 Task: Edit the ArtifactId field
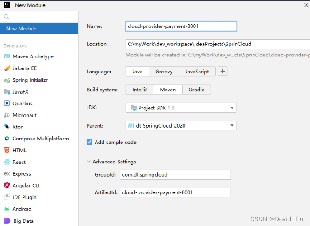coord(176,192)
